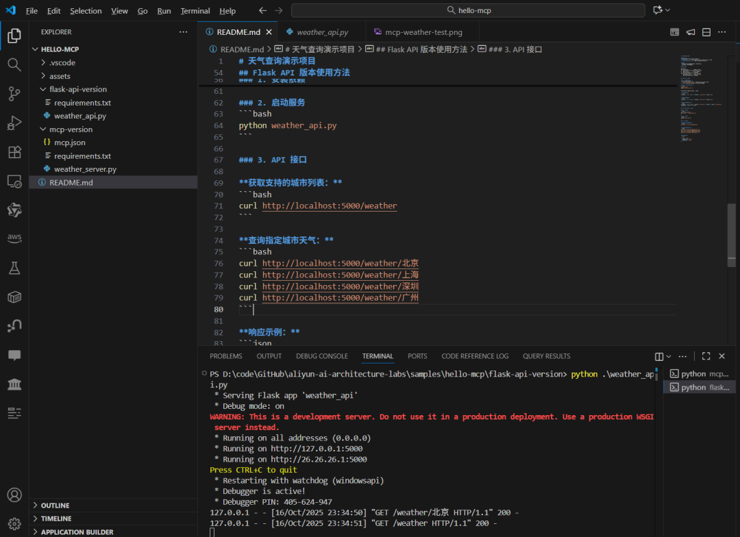Click the Accounts icon in activity bar
Image resolution: width=740 pixels, height=537 pixels.
click(x=14, y=495)
